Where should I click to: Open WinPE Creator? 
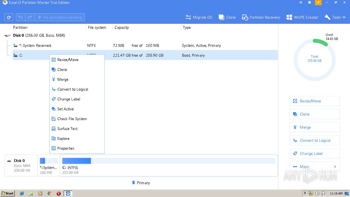pyautogui.click(x=302, y=17)
